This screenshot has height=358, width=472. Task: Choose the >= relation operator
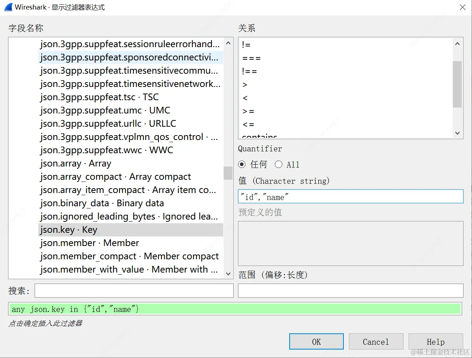tap(248, 111)
